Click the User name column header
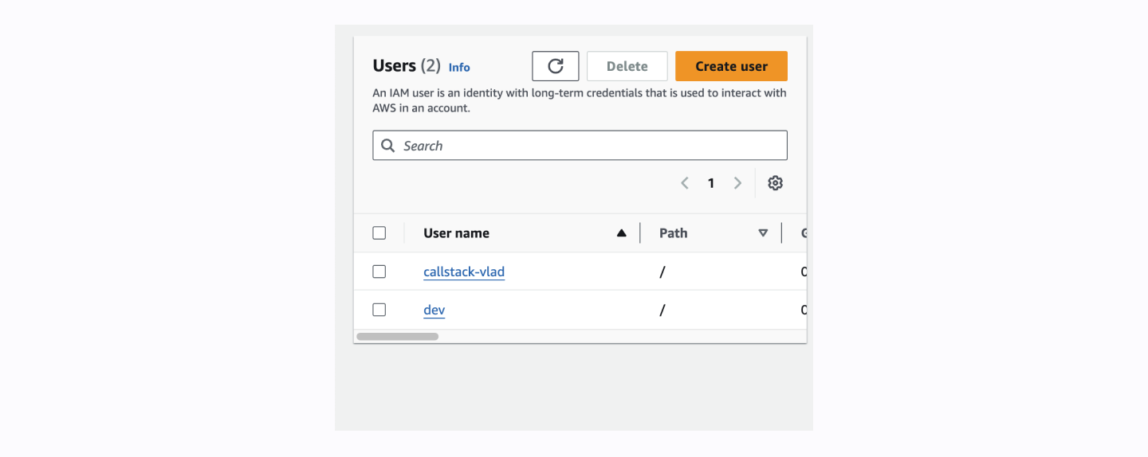This screenshot has height=457, width=1148. (456, 233)
